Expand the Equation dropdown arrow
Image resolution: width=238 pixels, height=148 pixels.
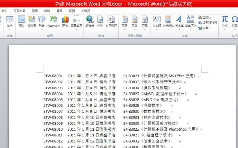[225, 30]
